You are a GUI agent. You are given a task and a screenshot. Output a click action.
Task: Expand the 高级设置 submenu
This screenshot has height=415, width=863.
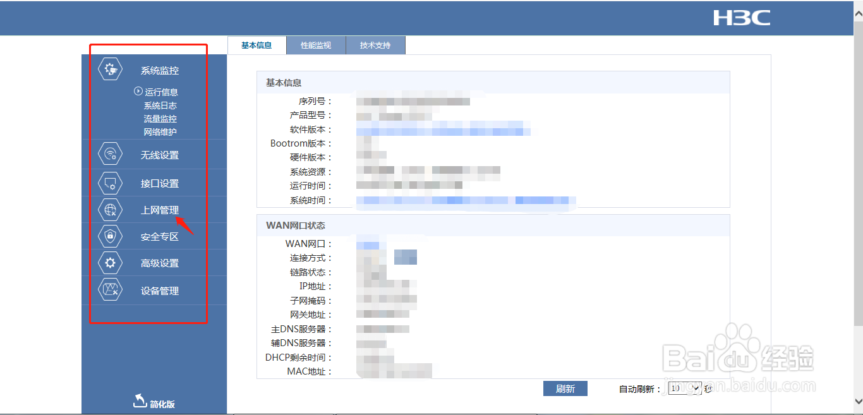159,263
